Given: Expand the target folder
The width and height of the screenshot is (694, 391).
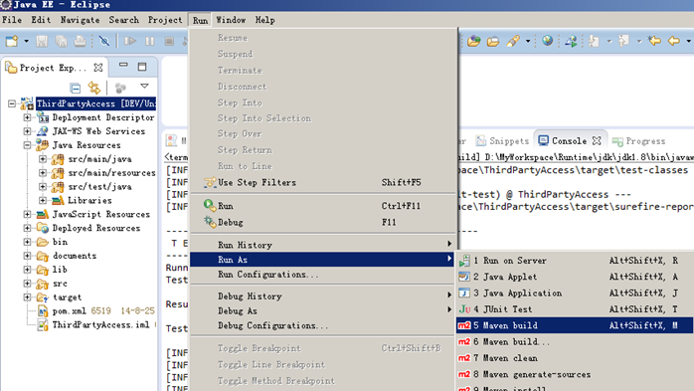Looking at the screenshot, I should (28, 297).
